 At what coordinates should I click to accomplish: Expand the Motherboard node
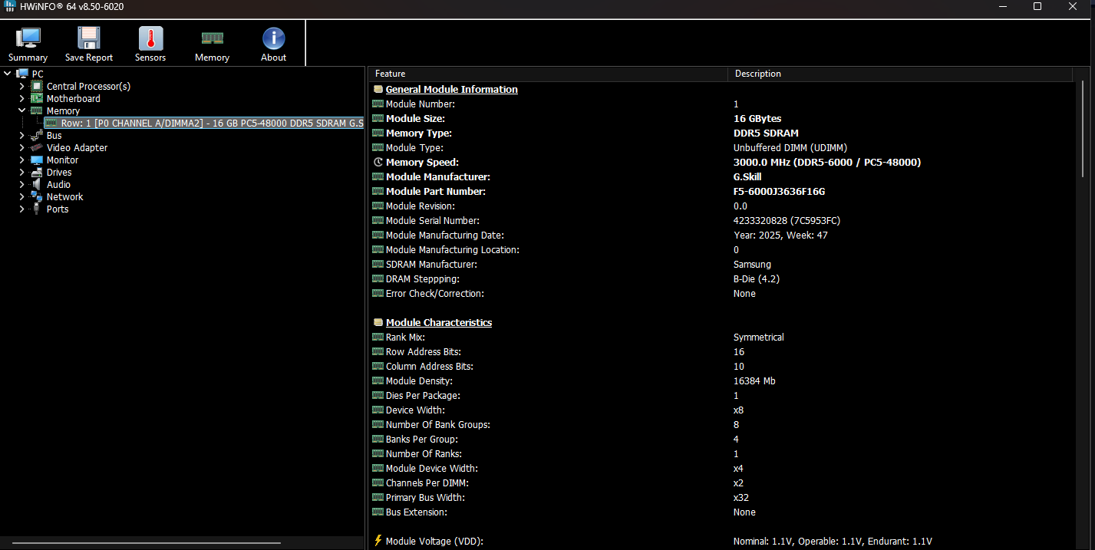(x=21, y=98)
